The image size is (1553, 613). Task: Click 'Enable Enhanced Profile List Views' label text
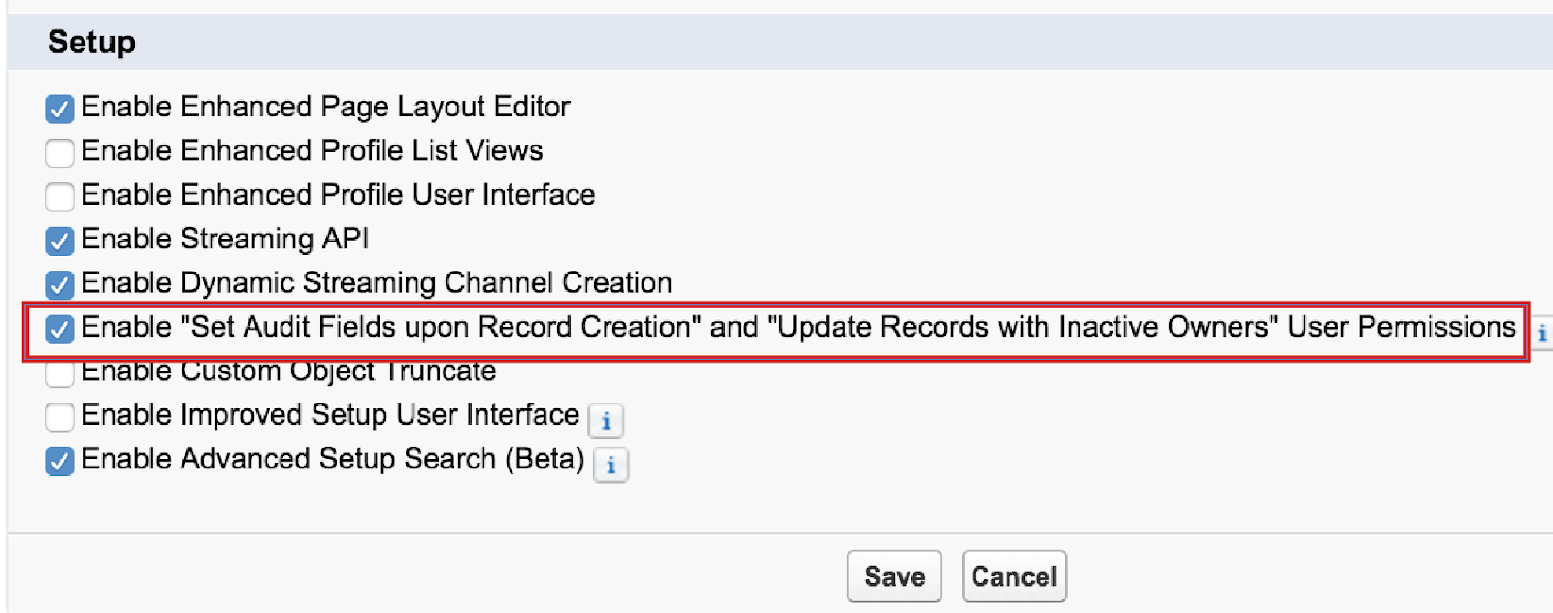click(x=312, y=150)
